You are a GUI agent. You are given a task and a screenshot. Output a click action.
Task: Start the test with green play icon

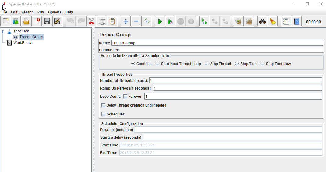click(160, 21)
